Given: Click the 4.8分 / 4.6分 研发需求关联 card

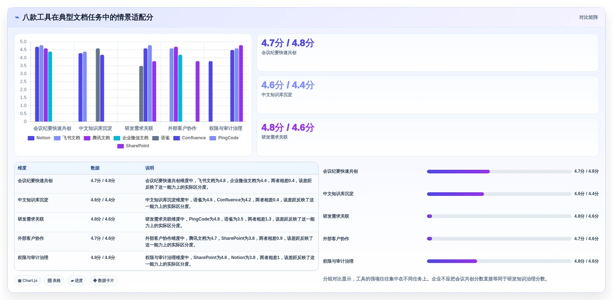Looking at the screenshot, I should [x=427, y=137].
